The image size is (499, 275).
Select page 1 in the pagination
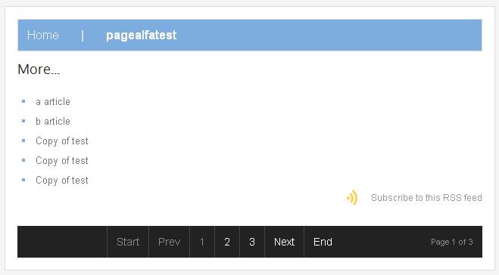[202, 242]
